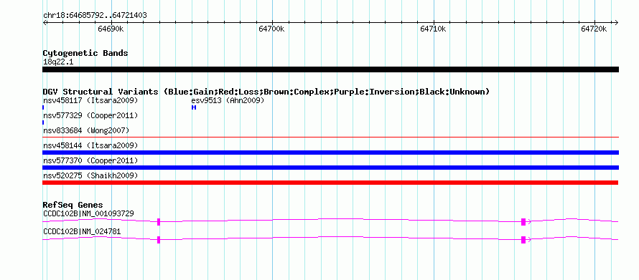Select the blue nsv577329 marker at left edge
The height and width of the screenshot is (280, 639).
[x=43, y=122]
